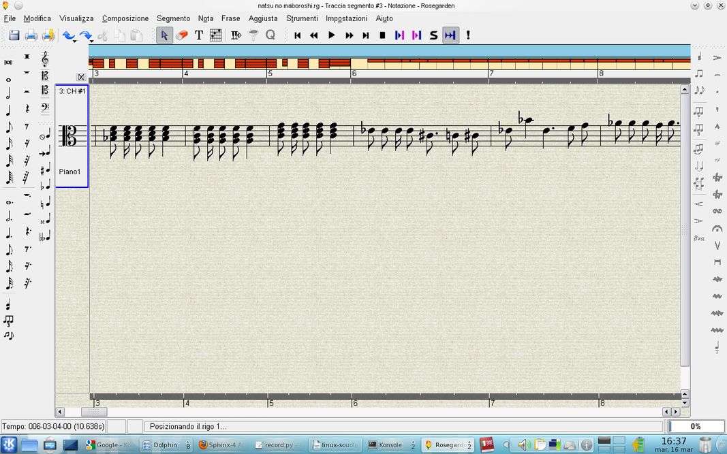Select the Eraser tool in the toolbar
727x454 pixels.
click(182, 35)
